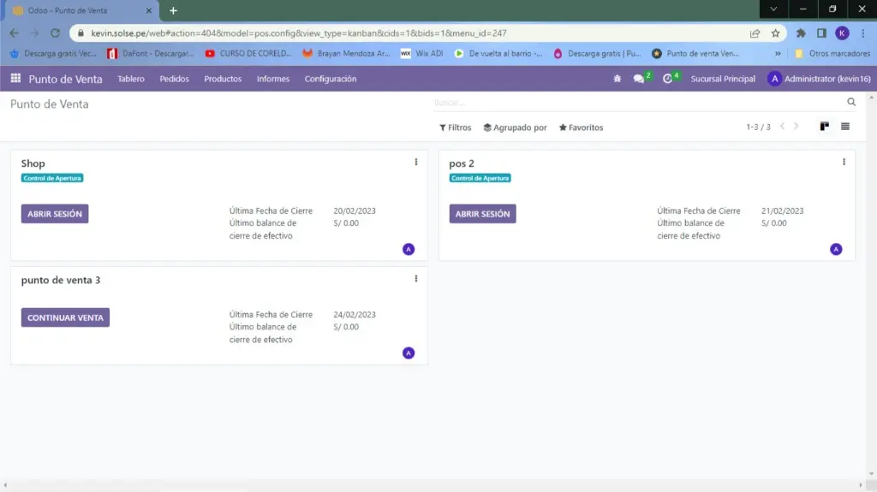877x492 pixels.
Task: Open the punto de venta 3 options menu
Action: pos(416,278)
